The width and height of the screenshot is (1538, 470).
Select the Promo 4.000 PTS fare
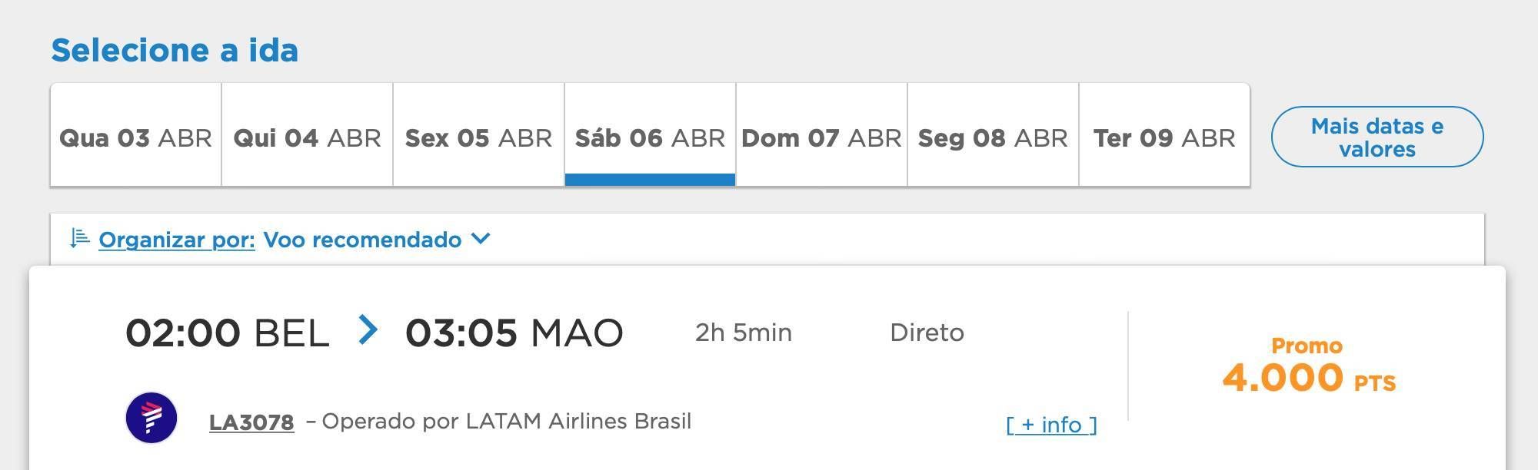[x=1309, y=366]
